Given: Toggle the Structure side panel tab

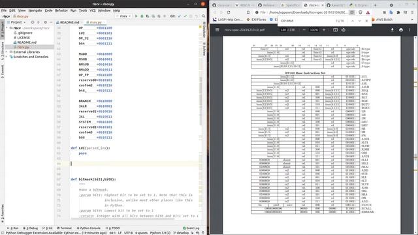Looking at the screenshot, I should 3,52.
